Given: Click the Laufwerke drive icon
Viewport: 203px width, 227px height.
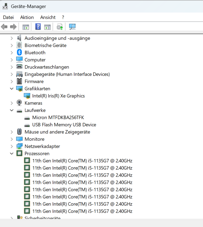Looking at the screenshot, I should 19,111.
